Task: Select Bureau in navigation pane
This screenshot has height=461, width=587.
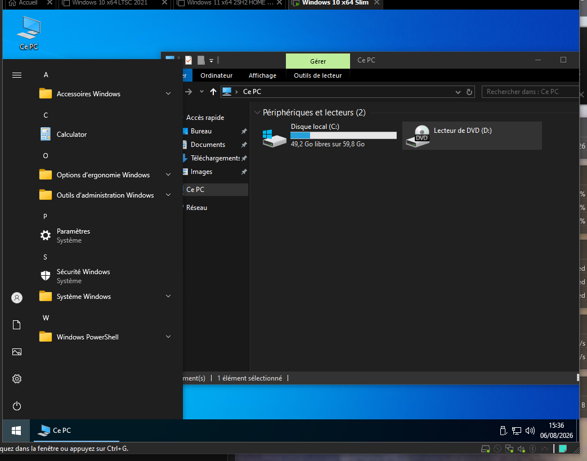Action: coord(201,131)
